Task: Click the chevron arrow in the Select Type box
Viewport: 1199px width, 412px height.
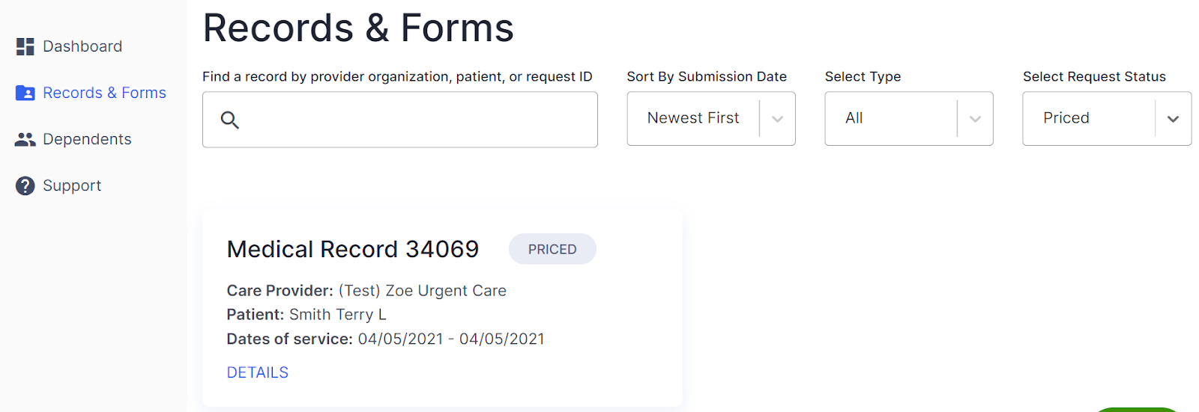Action: (976, 119)
